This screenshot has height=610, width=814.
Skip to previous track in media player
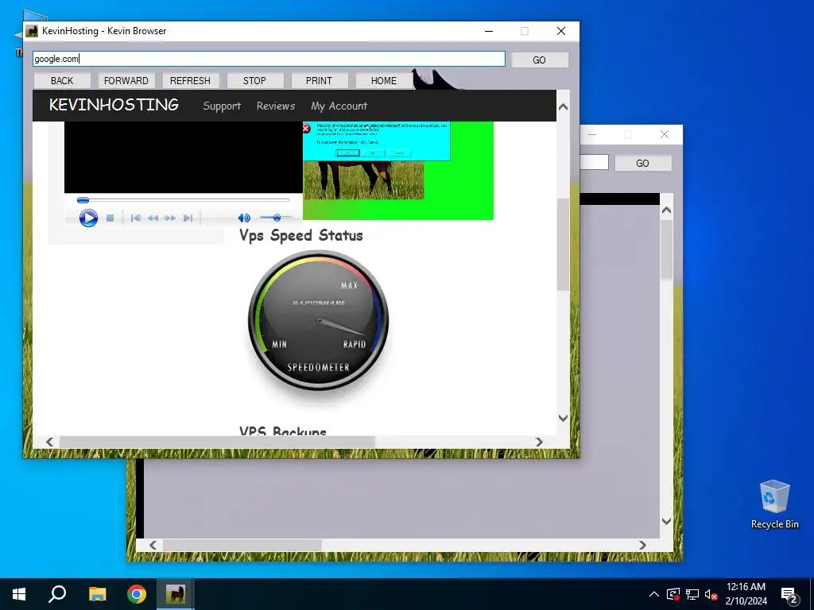(x=135, y=218)
